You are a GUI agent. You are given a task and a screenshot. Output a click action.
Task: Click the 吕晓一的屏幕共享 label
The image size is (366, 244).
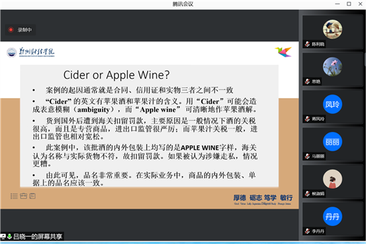[38, 237]
